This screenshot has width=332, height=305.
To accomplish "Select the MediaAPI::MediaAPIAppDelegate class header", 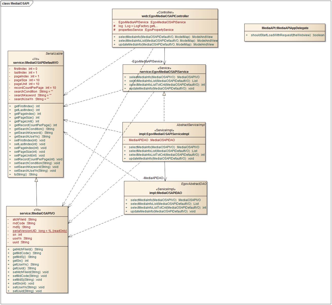I will (285, 28).
